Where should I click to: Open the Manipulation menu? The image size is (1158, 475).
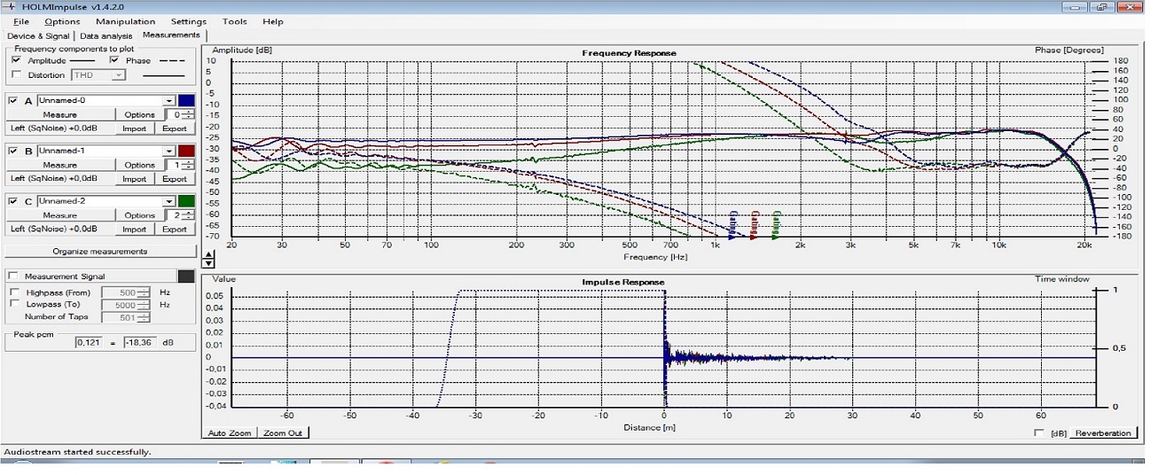pyautogui.click(x=125, y=21)
